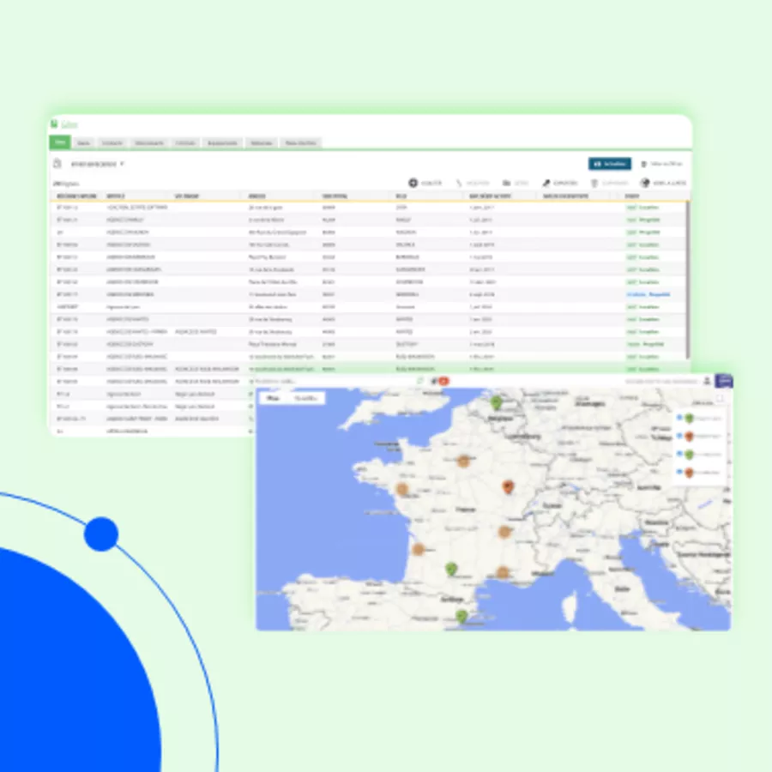The height and width of the screenshot is (772, 772).
Task: Click the Ajouter plus icon
Action: (413, 183)
